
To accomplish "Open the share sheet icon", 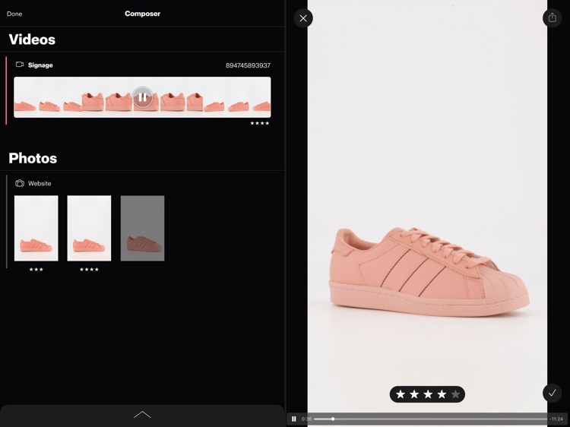I will point(553,17).
